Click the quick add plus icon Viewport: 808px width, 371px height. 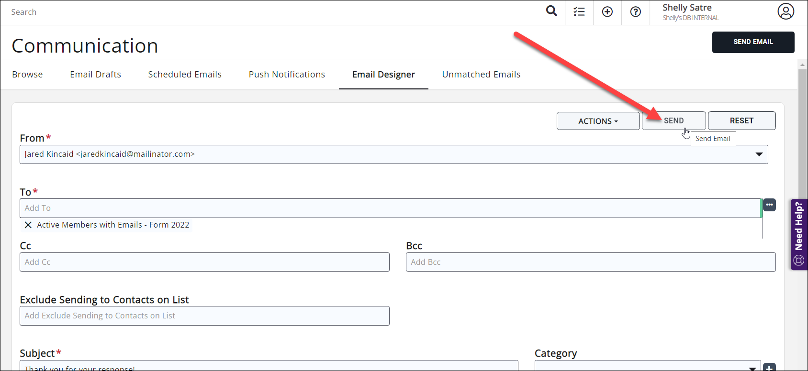tap(607, 12)
